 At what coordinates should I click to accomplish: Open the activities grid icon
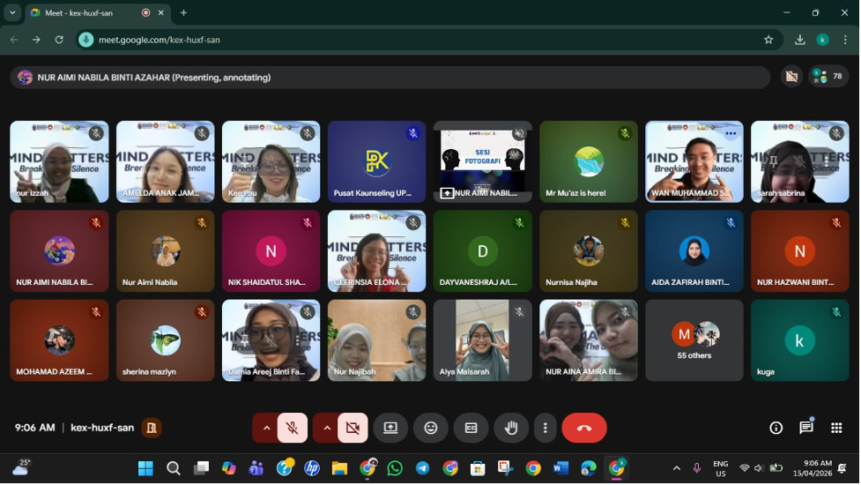[835, 428]
